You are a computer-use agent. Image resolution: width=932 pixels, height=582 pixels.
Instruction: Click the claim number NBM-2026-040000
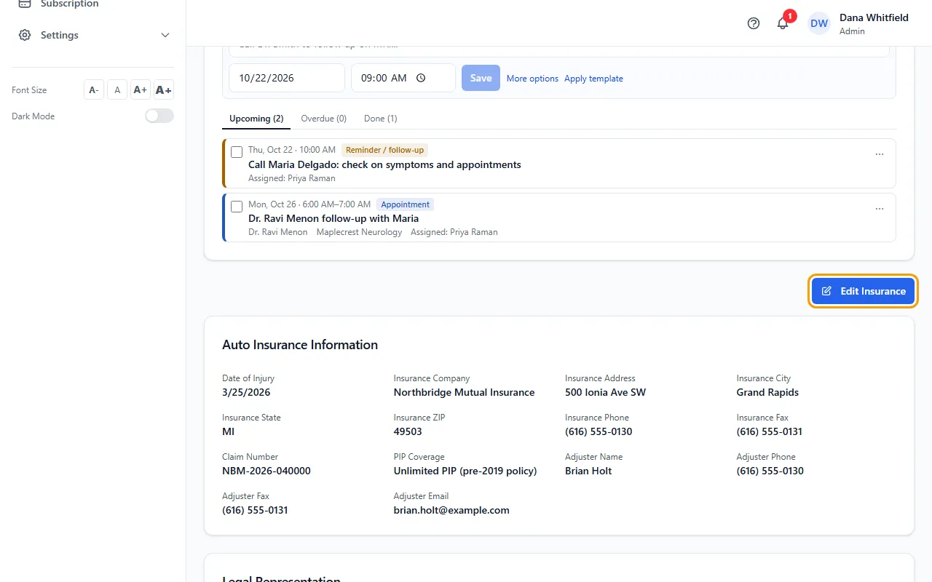point(266,471)
